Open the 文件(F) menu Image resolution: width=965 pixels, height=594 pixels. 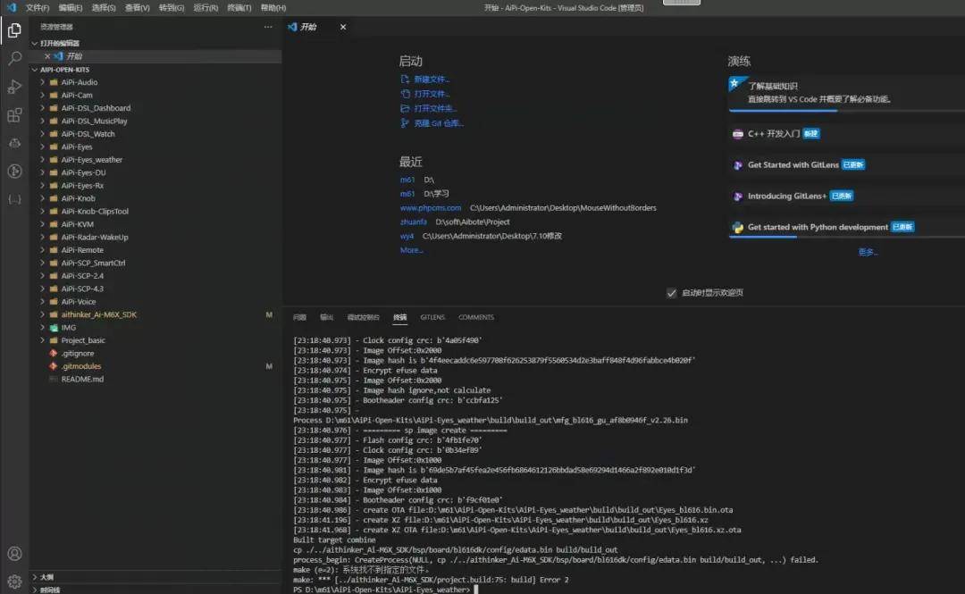pos(37,7)
